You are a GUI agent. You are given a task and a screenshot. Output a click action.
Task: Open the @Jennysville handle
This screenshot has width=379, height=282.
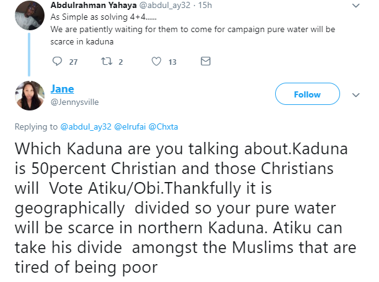tap(74, 102)
